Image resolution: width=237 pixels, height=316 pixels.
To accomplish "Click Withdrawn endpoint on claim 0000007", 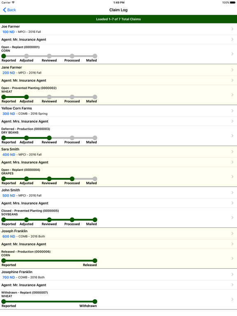I will pyautogui.click(x=95, y=302).
